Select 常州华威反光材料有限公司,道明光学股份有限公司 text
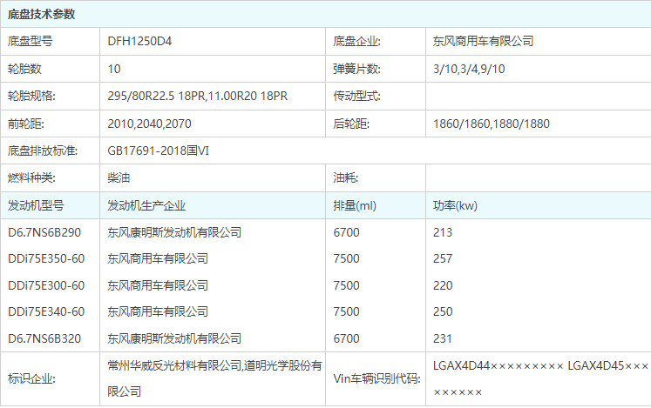 (x=214, y=378)
